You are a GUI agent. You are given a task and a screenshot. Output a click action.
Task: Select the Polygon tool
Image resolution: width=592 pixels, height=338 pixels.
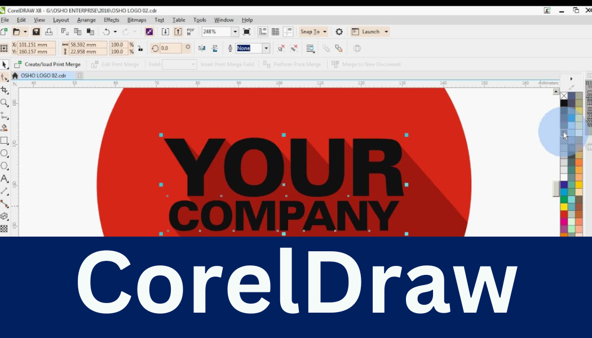5,166
